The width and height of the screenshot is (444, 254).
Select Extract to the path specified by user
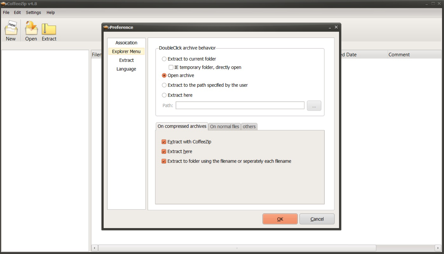tap(164, 85)
